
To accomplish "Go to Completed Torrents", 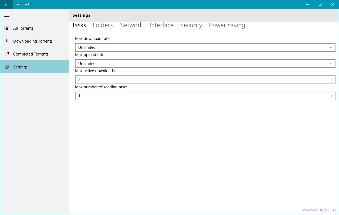I will point(35,54).
